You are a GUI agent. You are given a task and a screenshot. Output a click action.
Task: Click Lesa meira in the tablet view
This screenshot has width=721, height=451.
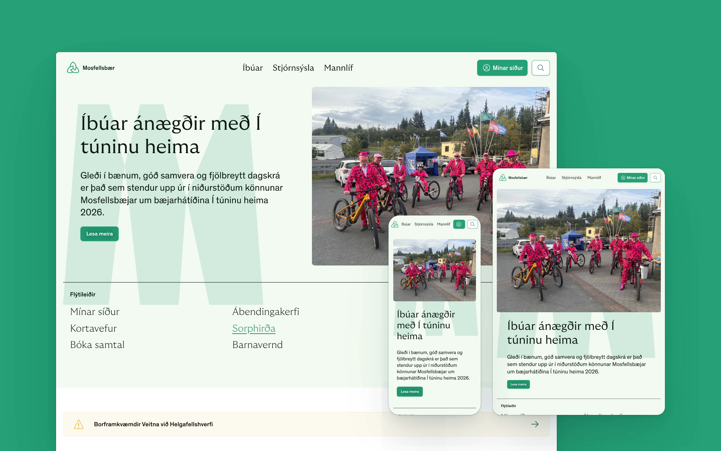pyautogui.click(x=518, y=385)
